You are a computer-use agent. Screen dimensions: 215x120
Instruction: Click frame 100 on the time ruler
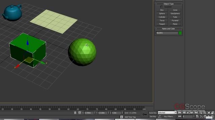coord(144,109)
